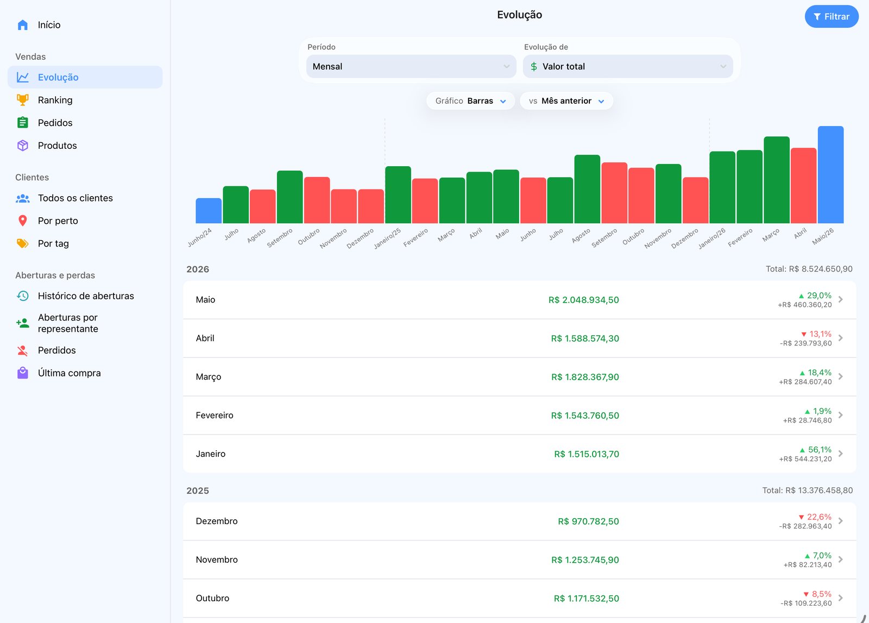The width and height of the screenshot is (869, 623).
Task: Click the Histórico de aberturas clock icon
Action: [x=22, y=296]
